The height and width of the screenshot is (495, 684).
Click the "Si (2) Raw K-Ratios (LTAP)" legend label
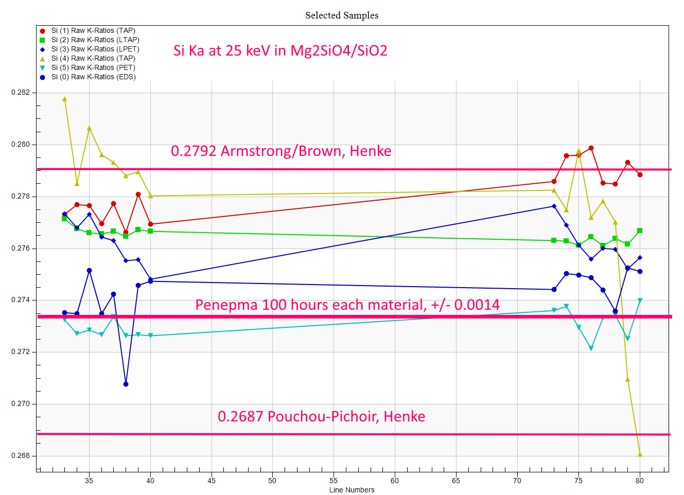(95, 40)
